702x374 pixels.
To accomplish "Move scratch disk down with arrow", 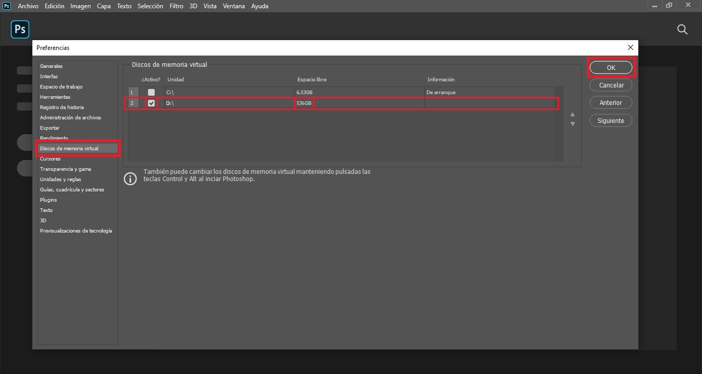I will (x=572, y=124).
